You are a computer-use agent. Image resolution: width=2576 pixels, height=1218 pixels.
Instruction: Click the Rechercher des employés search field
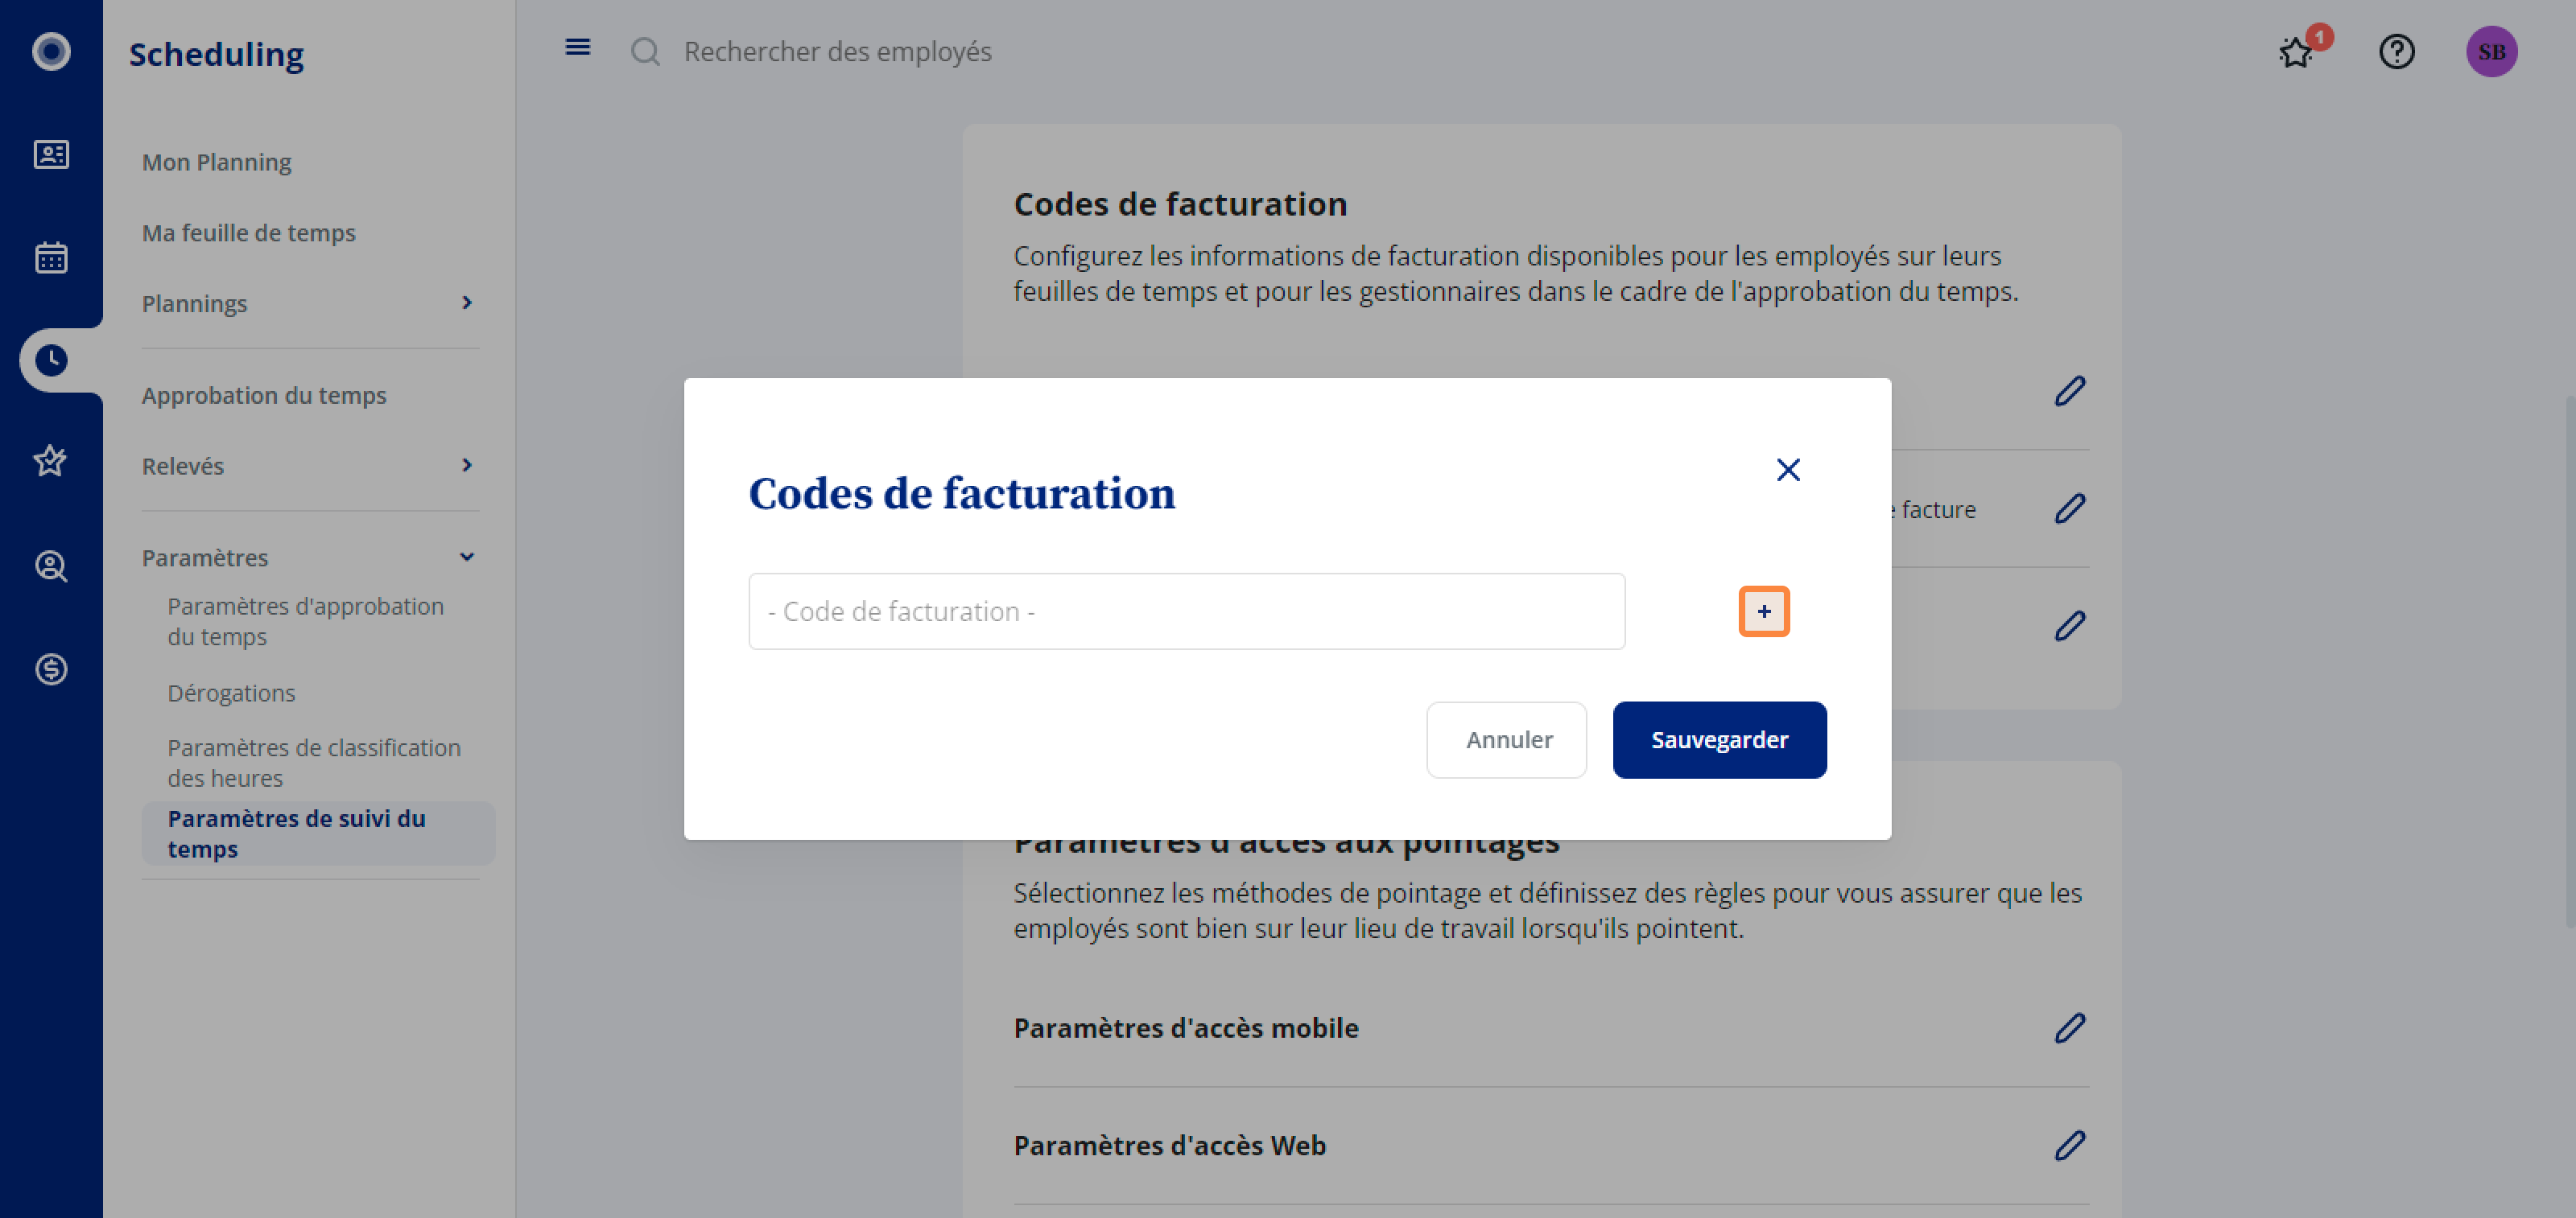[x=837, y=51]
